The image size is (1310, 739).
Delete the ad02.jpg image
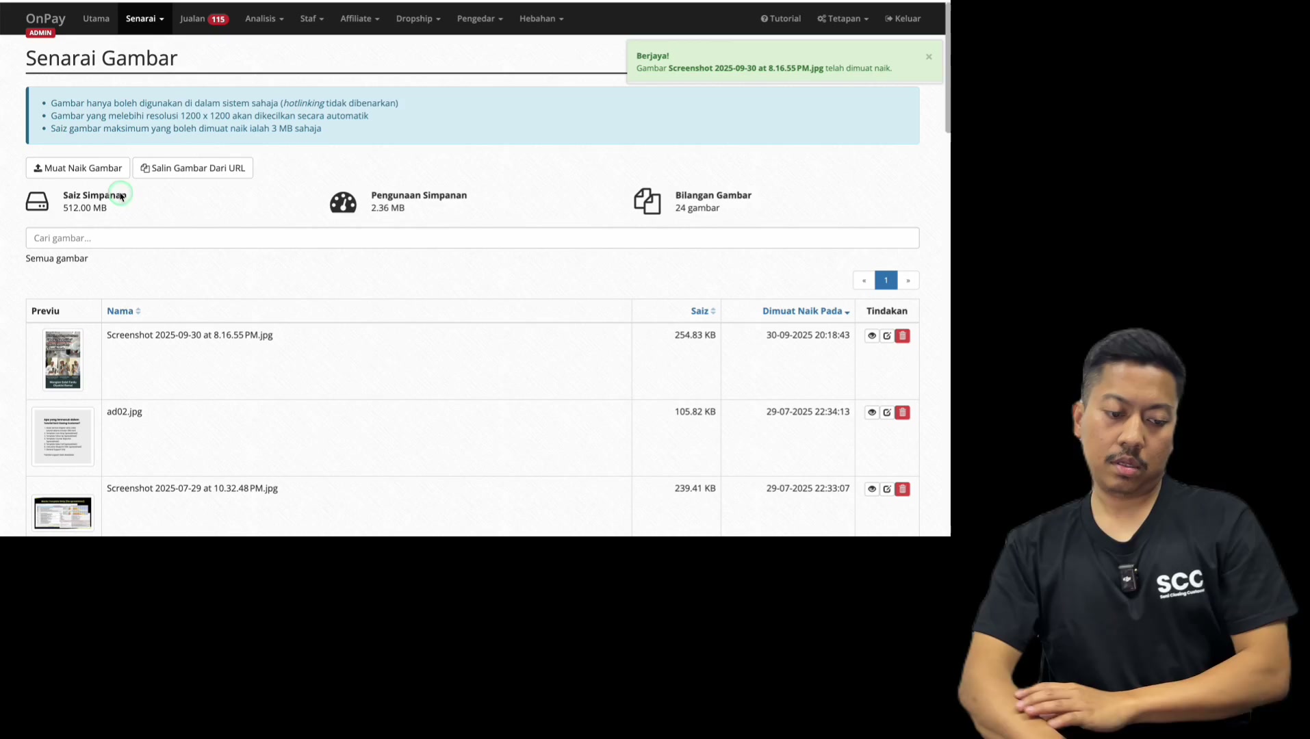pos(902,412)
